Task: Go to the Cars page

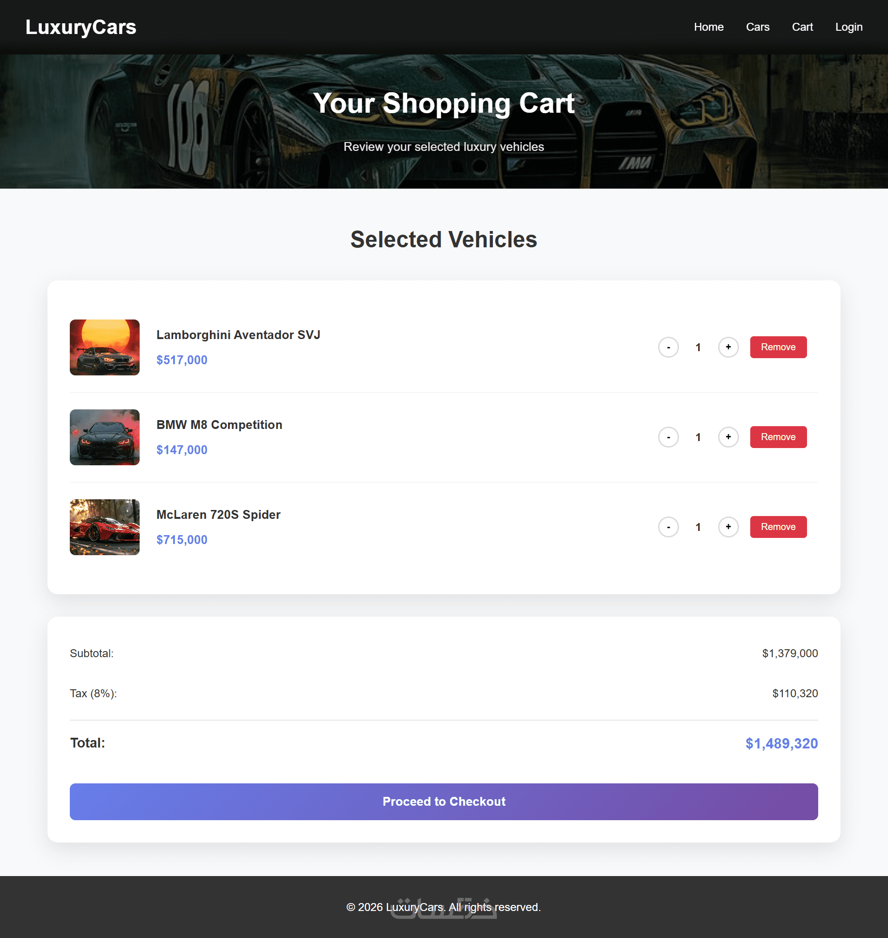Action: [757, 27]
